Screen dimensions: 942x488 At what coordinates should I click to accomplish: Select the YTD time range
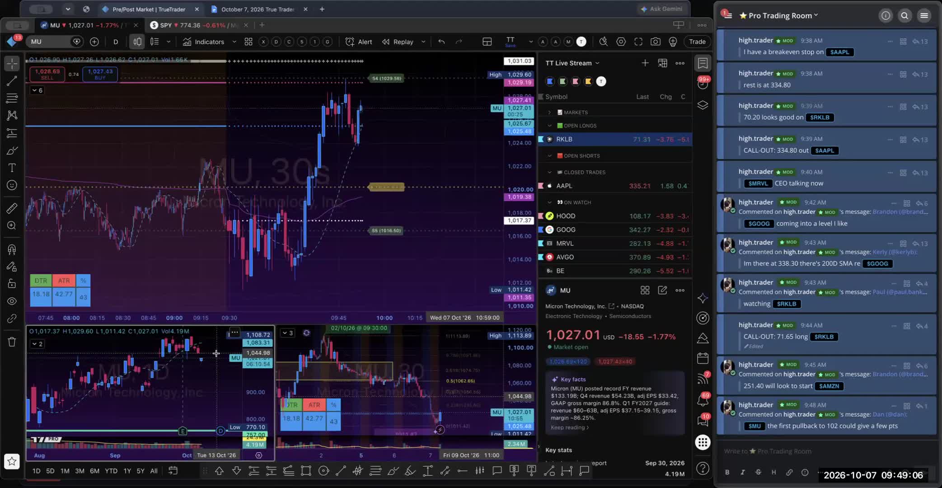tap(111, 471)
